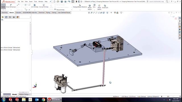Click the Print icon
The image size is (182, 102).
(65, 1)
